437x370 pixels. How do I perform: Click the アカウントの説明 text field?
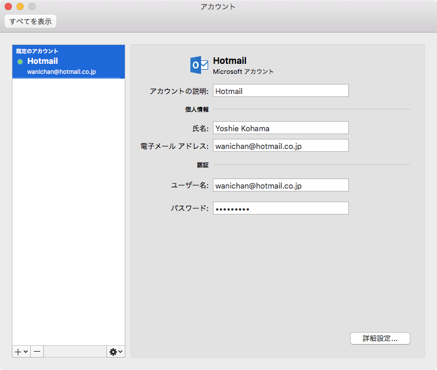(280, 91)
